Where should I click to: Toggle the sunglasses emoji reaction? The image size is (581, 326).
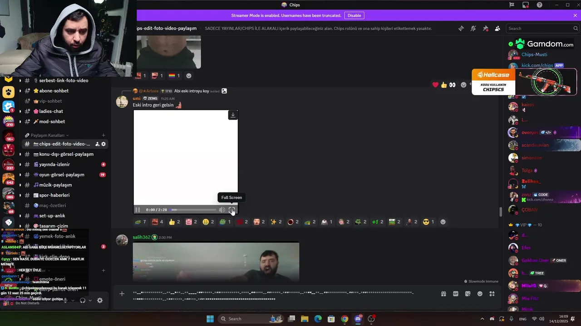(428, 222)
